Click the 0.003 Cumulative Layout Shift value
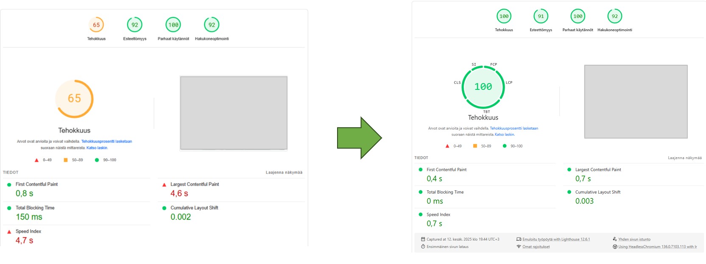The width and height of the screenshot is (706, 264). [584, 201]
